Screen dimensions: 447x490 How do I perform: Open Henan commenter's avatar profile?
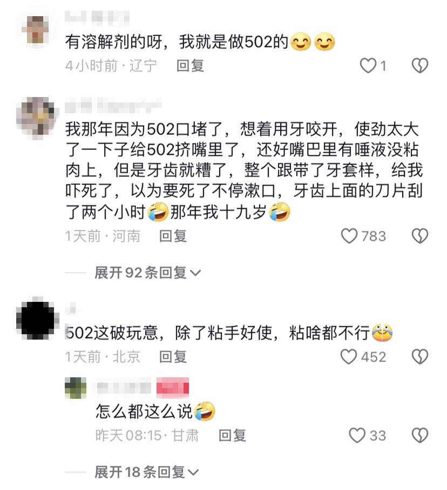37,118
